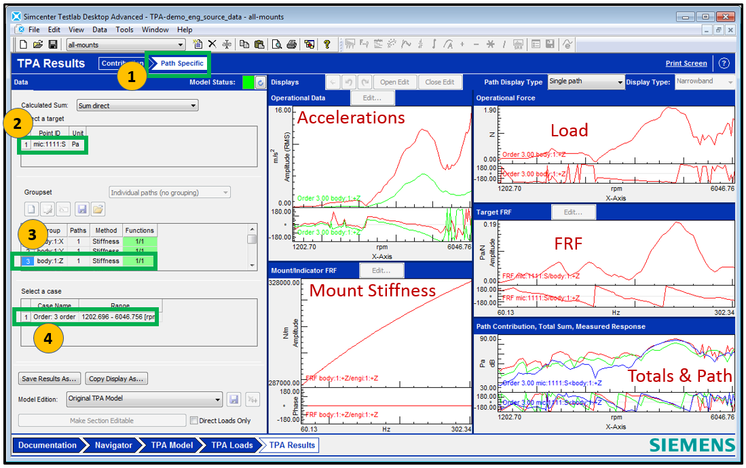Click the circled question mark help icon
Viewport: 746px width, 468px height.
724,63
